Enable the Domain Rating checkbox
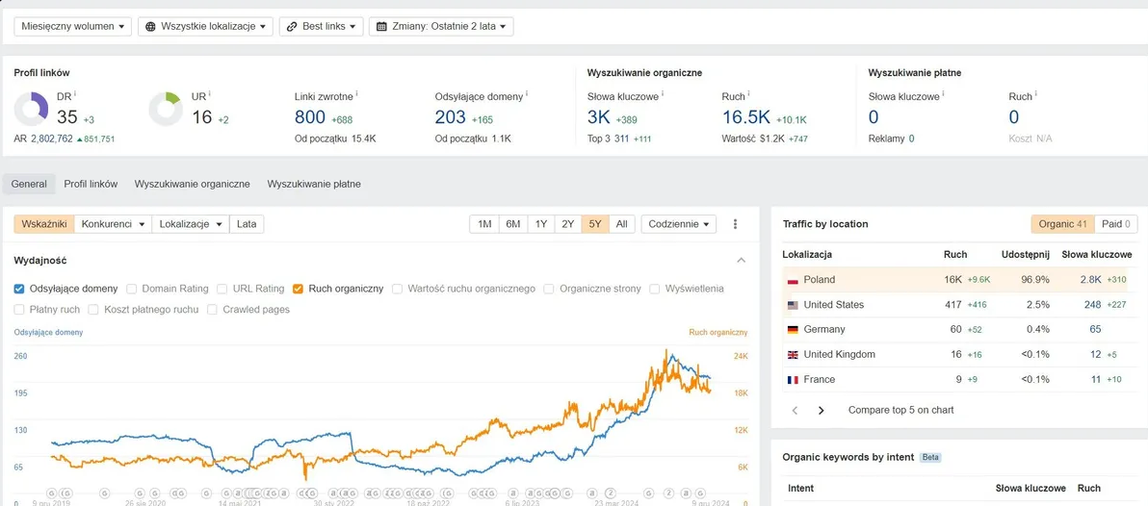This screenshot has width=1148, height=506. pos(132,288)
